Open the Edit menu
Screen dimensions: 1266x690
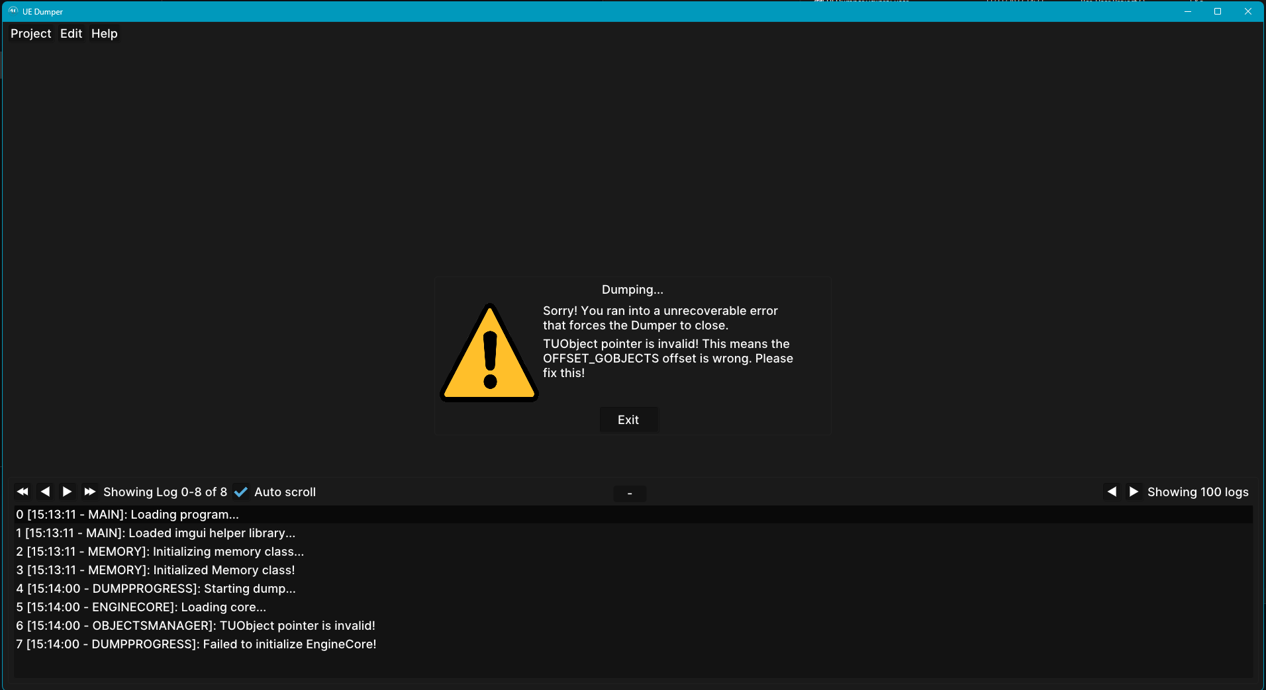coord(71,33)
